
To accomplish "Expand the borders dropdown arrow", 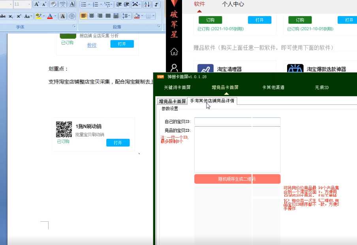I will click(154, 16).
